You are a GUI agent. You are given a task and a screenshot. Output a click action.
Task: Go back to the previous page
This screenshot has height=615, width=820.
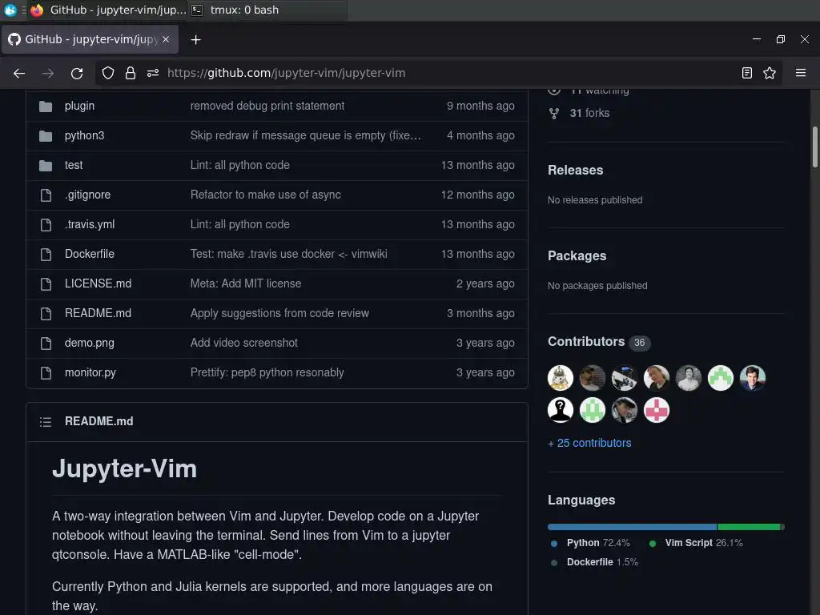[x=19, y=73]
